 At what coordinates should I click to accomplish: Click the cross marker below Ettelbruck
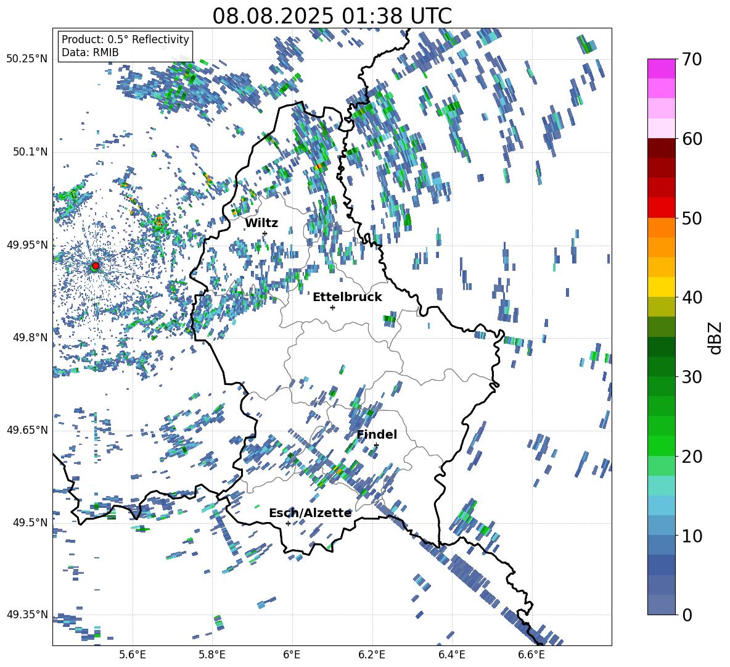point(332,307)
